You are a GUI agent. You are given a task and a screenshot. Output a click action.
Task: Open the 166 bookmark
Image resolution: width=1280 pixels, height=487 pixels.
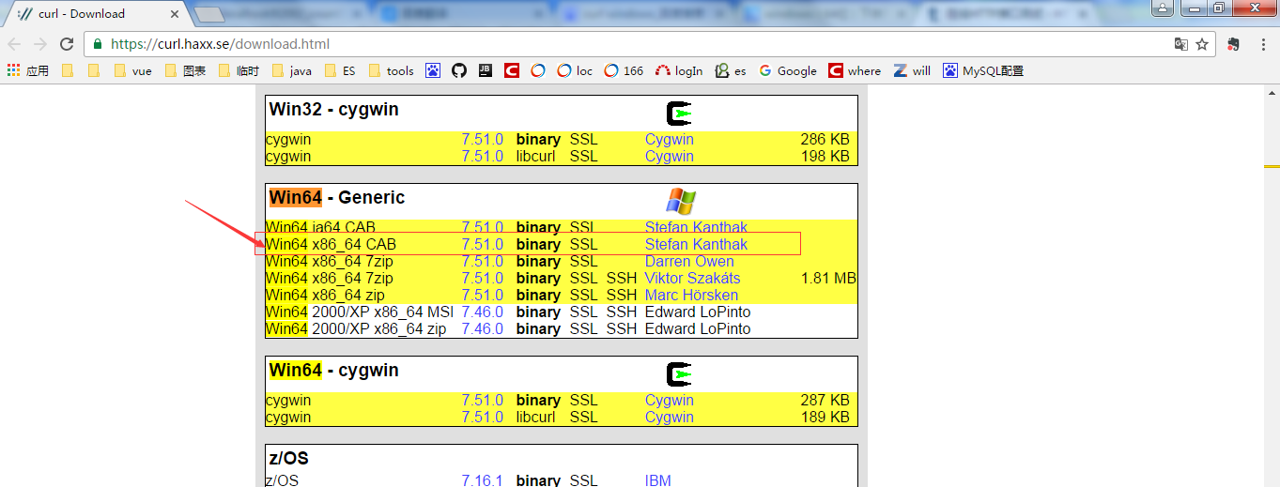coord(624,70)
